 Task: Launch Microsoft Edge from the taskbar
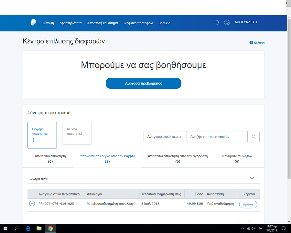(x=28, y=228)
